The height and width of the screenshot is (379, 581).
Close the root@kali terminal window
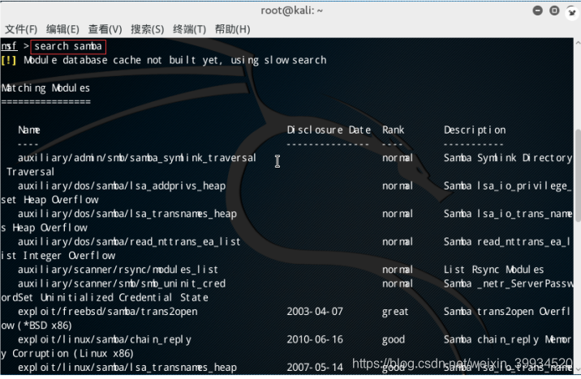click(572, 13)
